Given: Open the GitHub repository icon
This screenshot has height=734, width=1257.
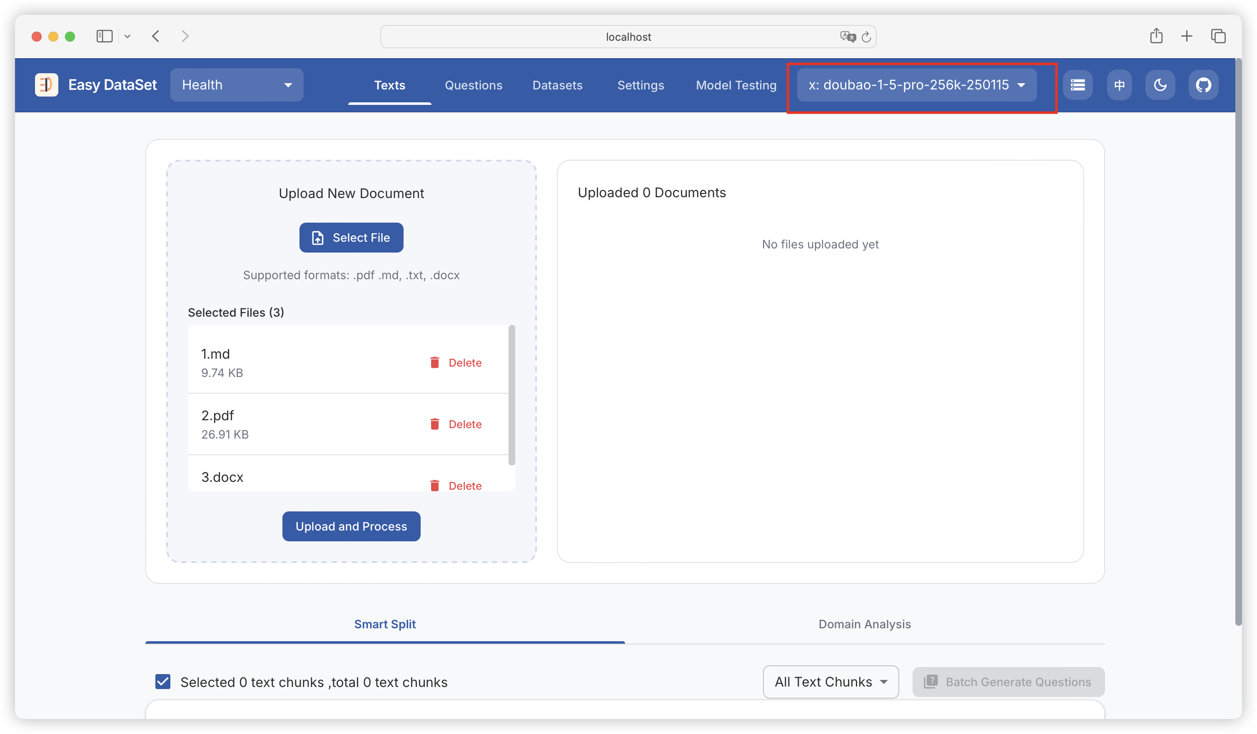Looking at the screenshot, I should 1203,85.
